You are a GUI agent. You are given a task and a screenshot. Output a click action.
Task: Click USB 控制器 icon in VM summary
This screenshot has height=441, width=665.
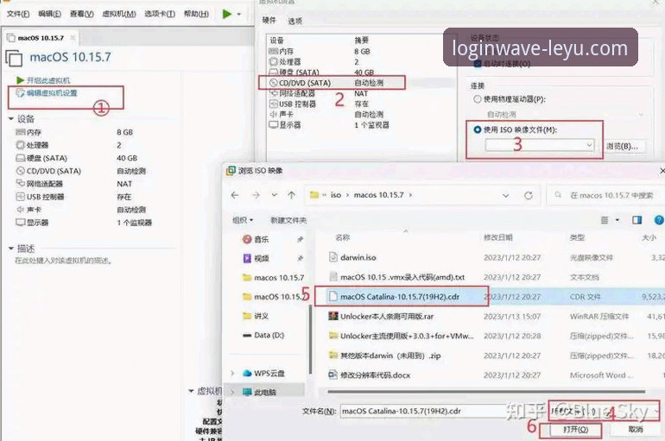pos(21,197)
